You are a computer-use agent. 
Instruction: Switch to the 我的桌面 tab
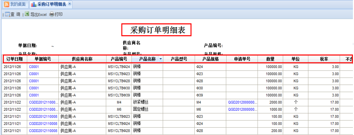click(x=15, y=4)
